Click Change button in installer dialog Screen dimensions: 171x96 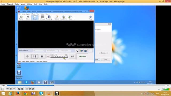103,53
